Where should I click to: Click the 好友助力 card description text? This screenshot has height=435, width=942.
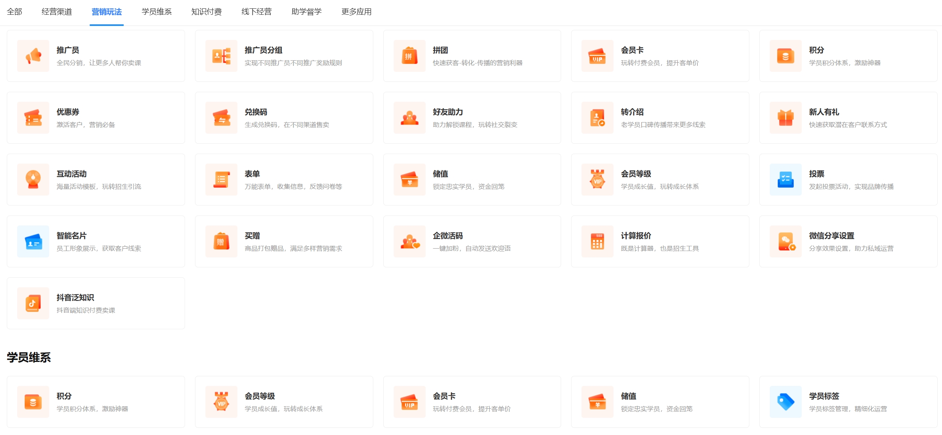475,125
